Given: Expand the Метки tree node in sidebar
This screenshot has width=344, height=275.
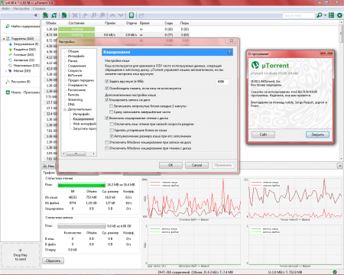Looking at the screenshot, I should click(x=6, y=71).
